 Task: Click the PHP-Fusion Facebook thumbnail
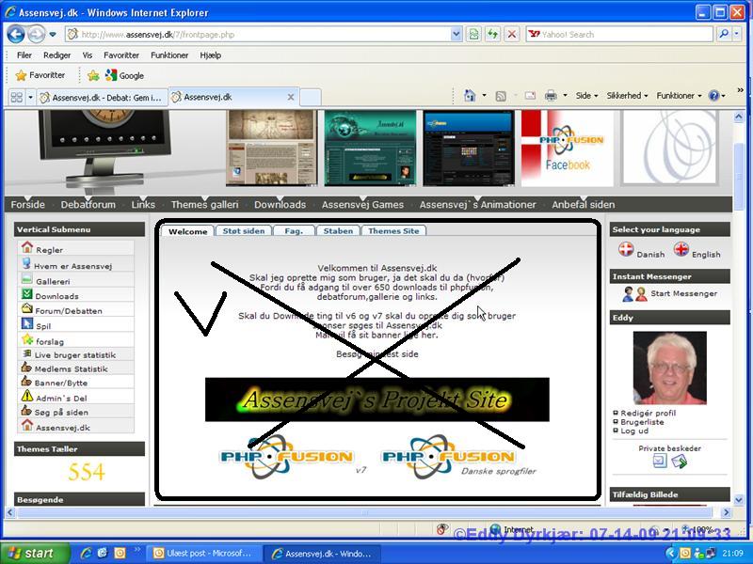(x=568, y=149)
